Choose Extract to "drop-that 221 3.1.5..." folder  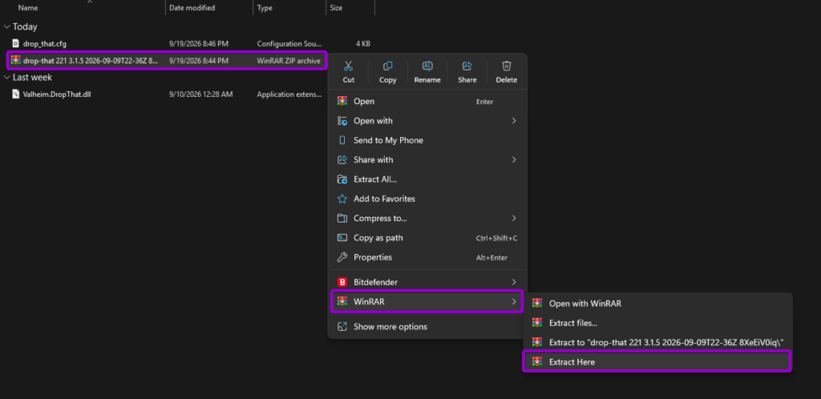point(657,342)
